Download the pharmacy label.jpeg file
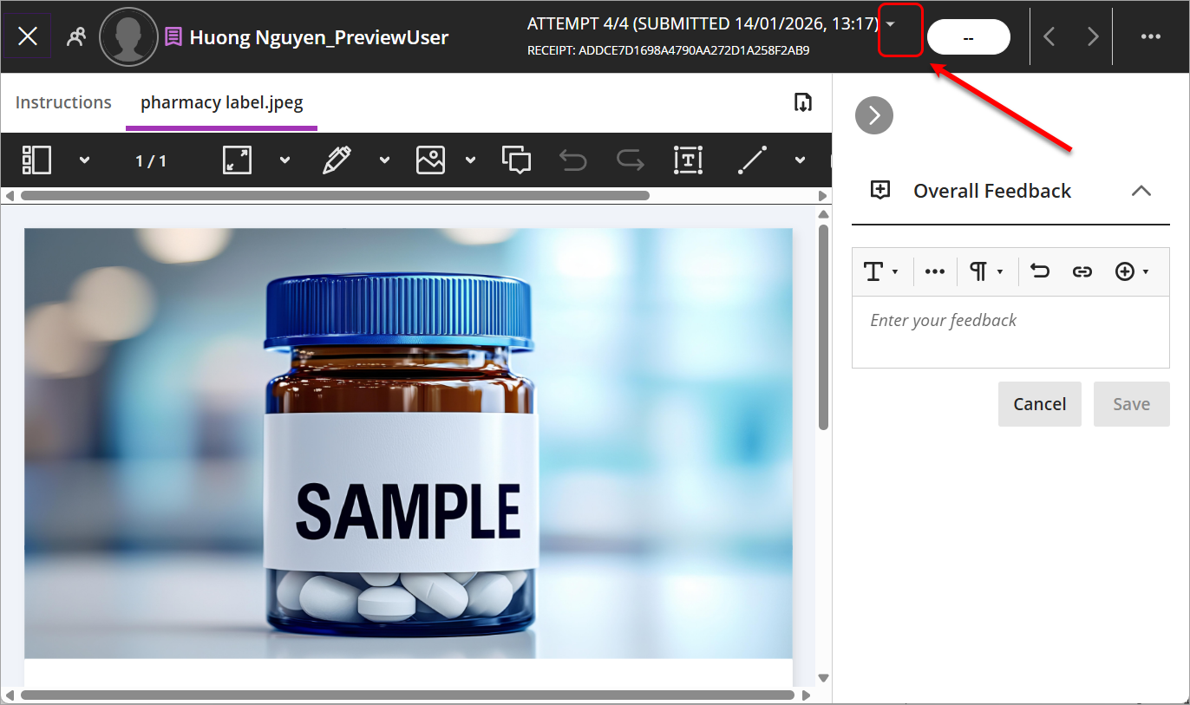1190x705 pixels. [803, 102]
